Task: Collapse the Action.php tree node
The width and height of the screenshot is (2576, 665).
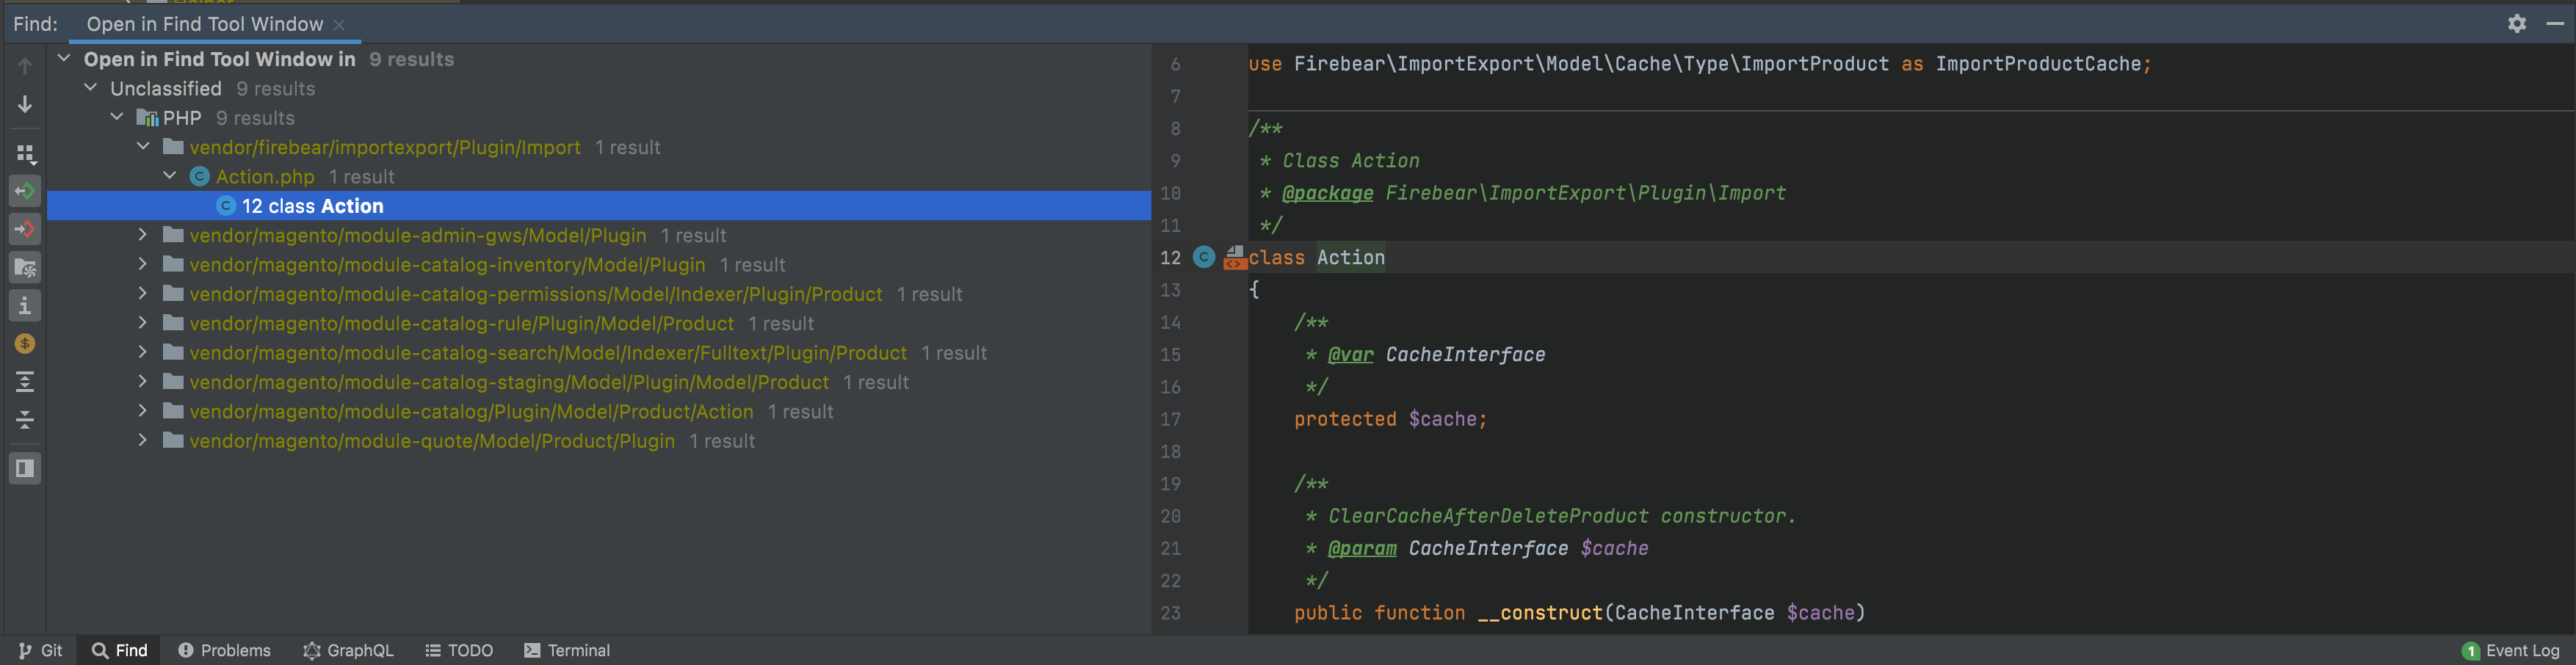Action: click(170, 176)
